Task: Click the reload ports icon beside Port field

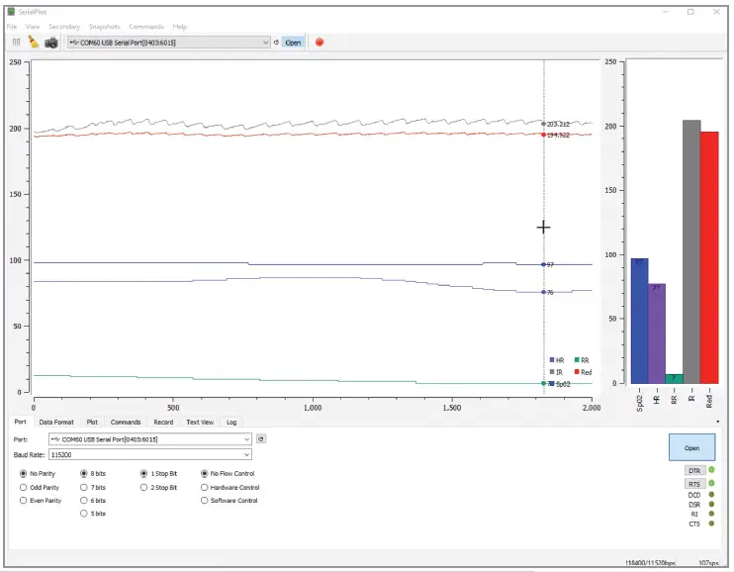Action: coord(261,438)
